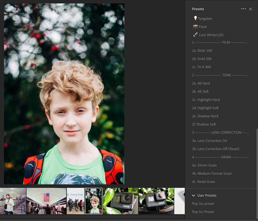258x221 pixels.
Task: Apply the Tungsten white balance preset
Action: pyautogui.click(x=205, y=19)
